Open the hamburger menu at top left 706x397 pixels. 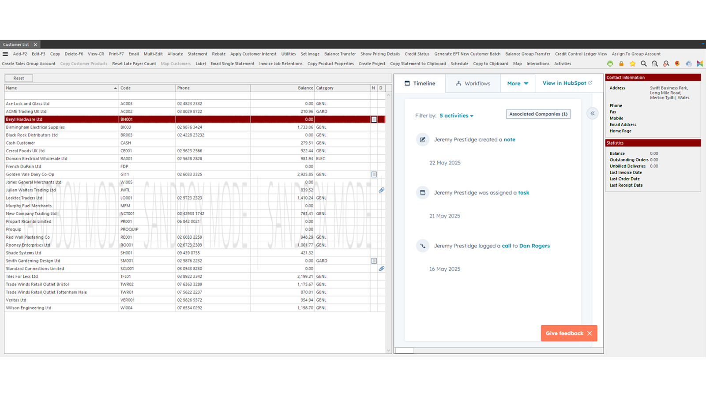5,54
